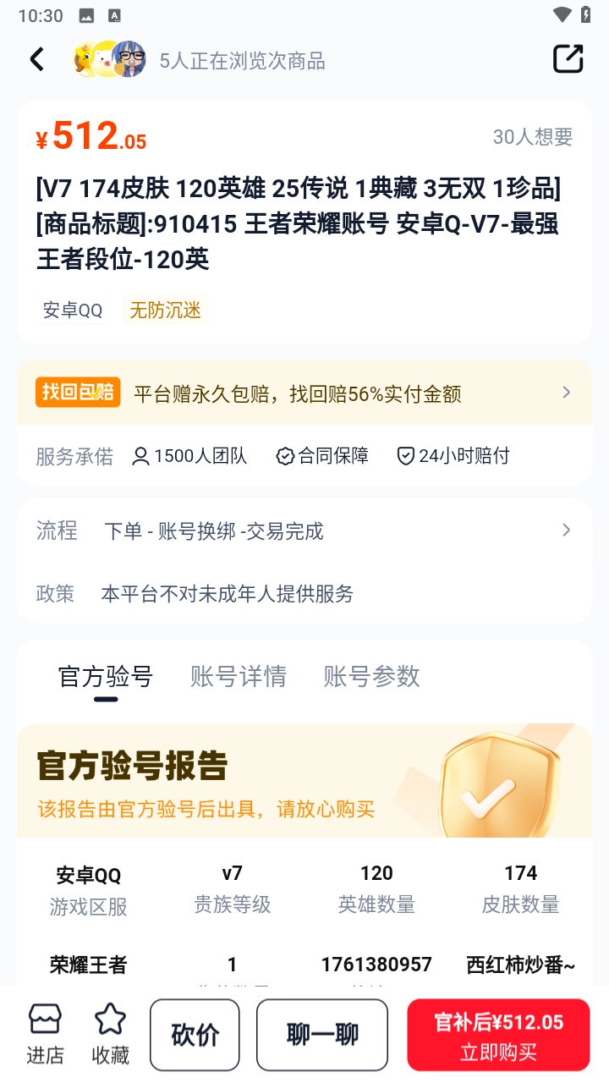Expand the 流程 transaction flow chevron
The image size is (609, 1083).
coord(565,531)
